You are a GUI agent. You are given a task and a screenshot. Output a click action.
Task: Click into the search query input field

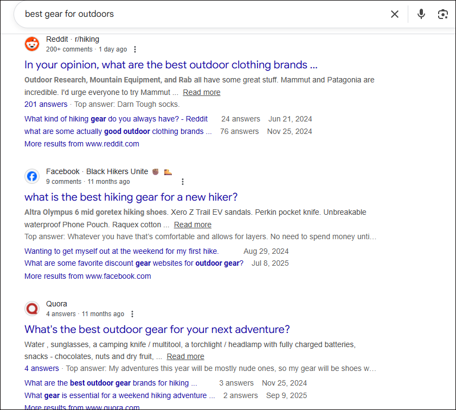(x=201, y=14)
